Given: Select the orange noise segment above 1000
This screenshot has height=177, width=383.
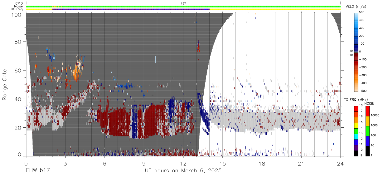Looking at the screenshot, I should click(x=367, y=121).
